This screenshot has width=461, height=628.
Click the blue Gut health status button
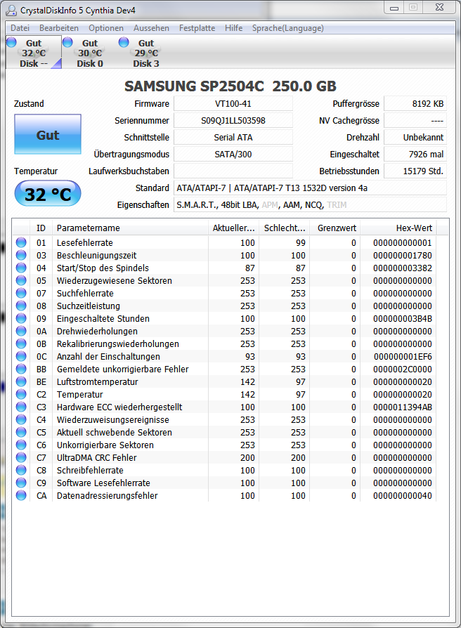48,134
